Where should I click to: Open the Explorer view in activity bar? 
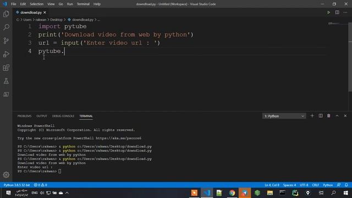(6, 14)
